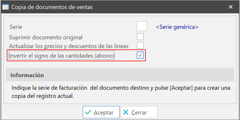Click the <Serie genérica> text

(x=177, y=27)
